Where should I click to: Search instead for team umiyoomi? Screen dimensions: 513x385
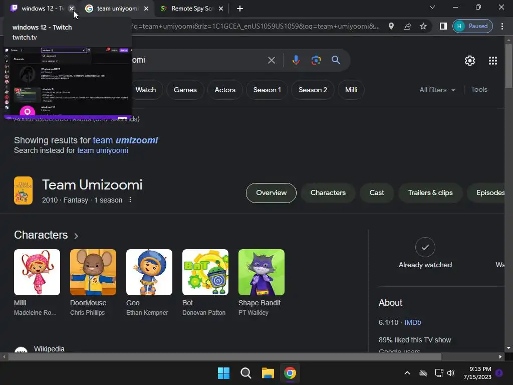[x=102, y=150]
